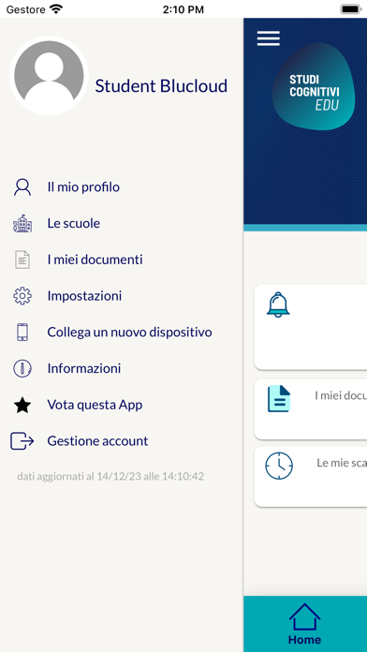Viewport: 367px width, 652px height.
Task: Tap the Student Blucloud username
Action: (x=161, y=85)
